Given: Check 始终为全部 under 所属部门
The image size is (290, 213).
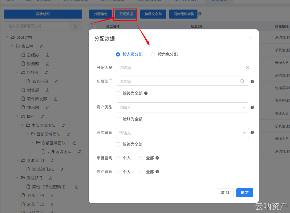Looking at the screenshot, I should [118, 93].
